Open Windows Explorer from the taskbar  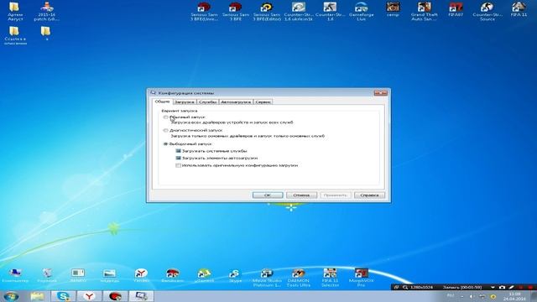(x=37, y=296)
